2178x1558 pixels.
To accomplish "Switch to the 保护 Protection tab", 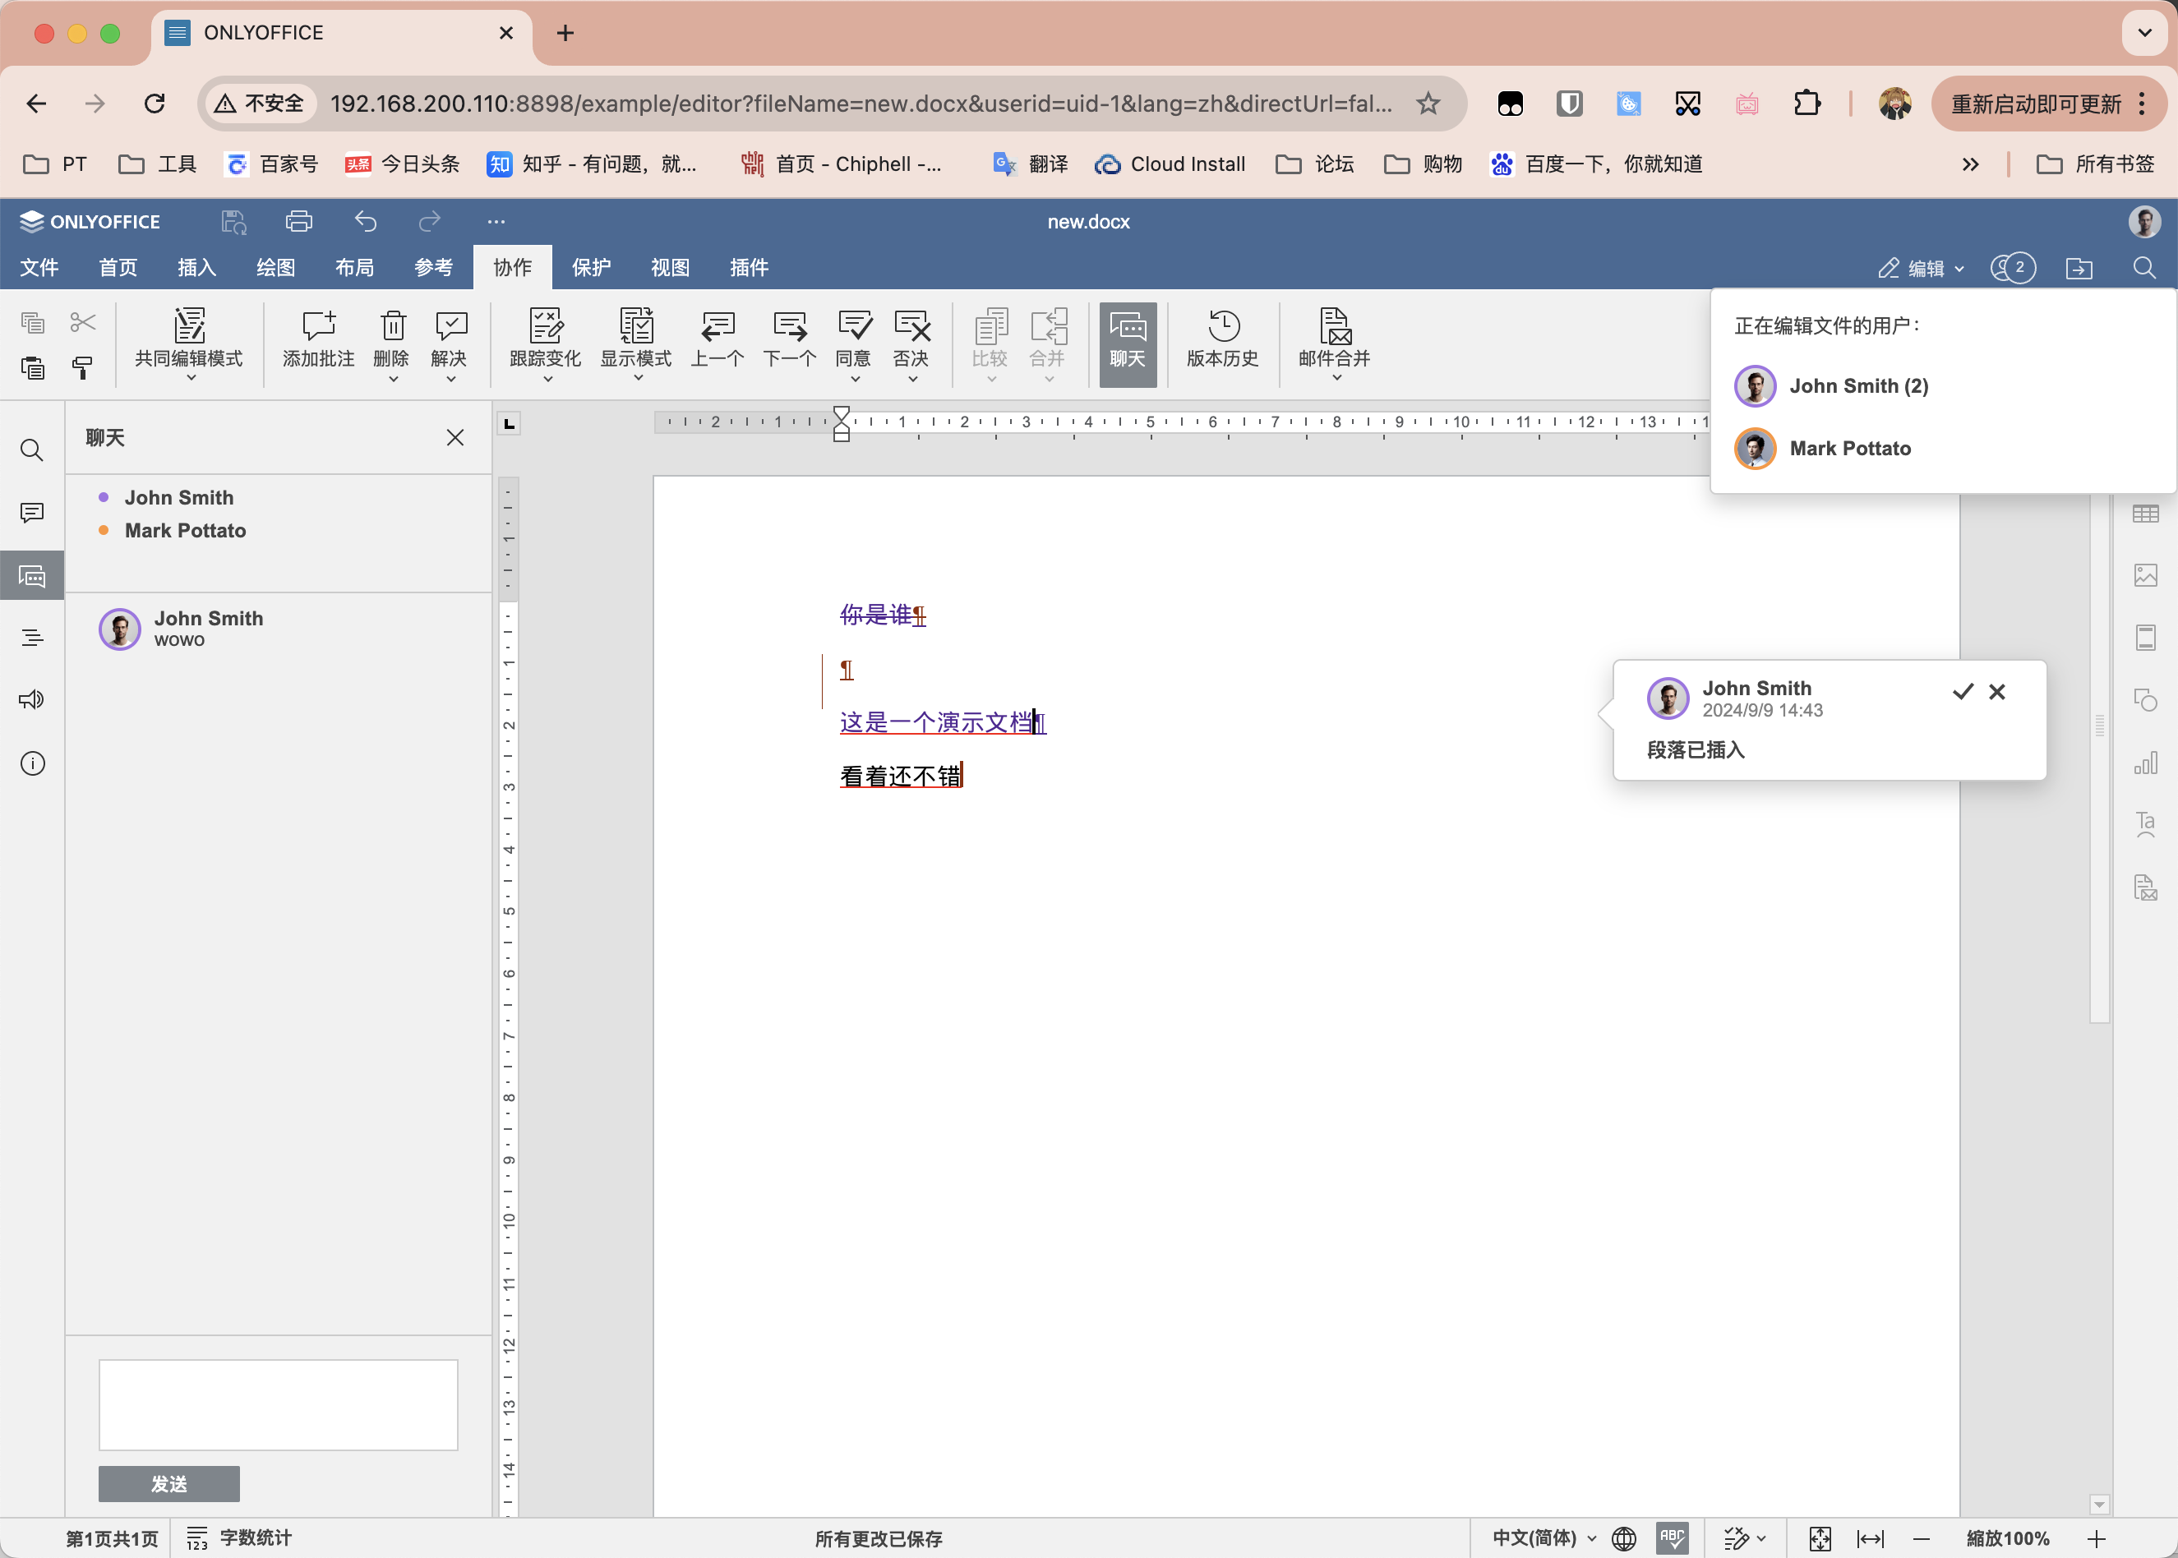I will [592, 268].
